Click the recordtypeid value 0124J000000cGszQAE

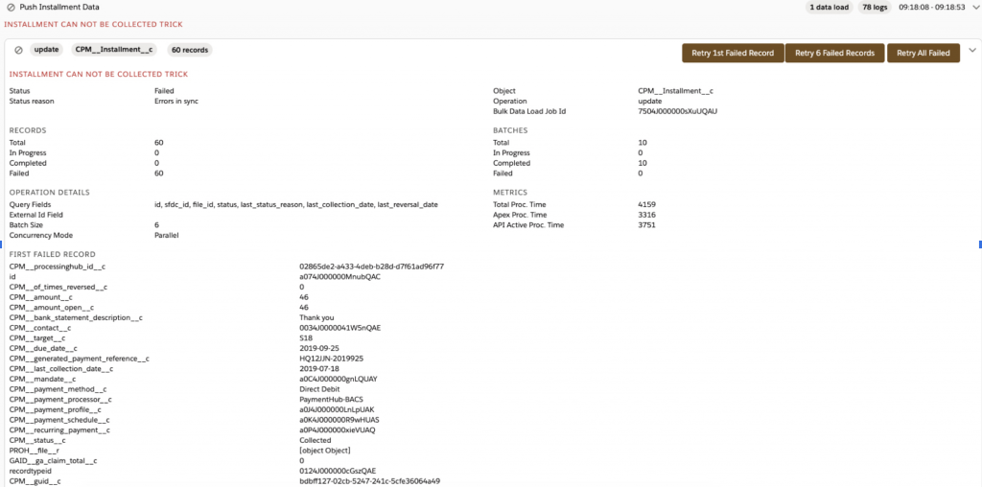[x=339, y=471]
